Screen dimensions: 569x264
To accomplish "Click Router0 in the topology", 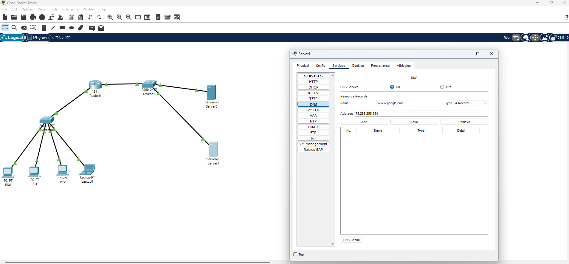I will 95,85.
